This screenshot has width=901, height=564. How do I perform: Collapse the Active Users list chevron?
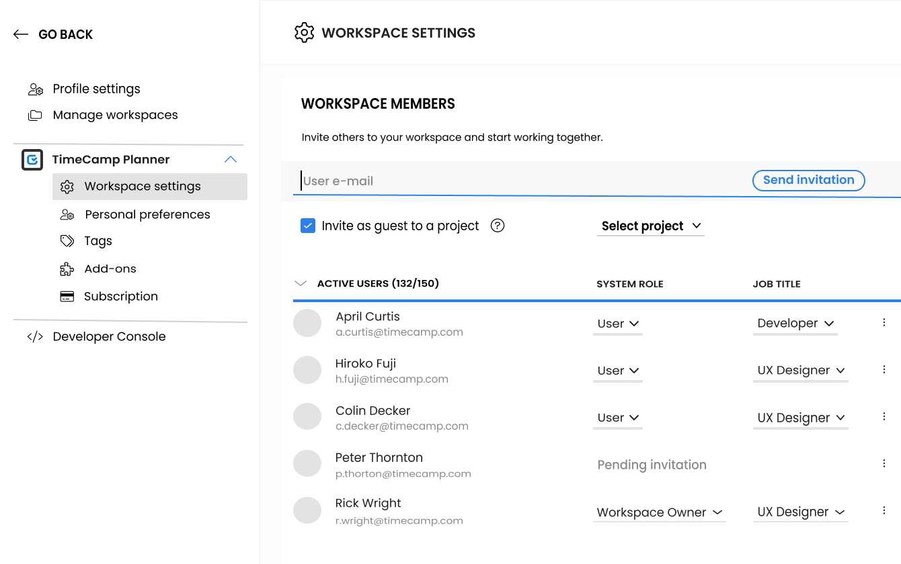[x=301, y=283]
